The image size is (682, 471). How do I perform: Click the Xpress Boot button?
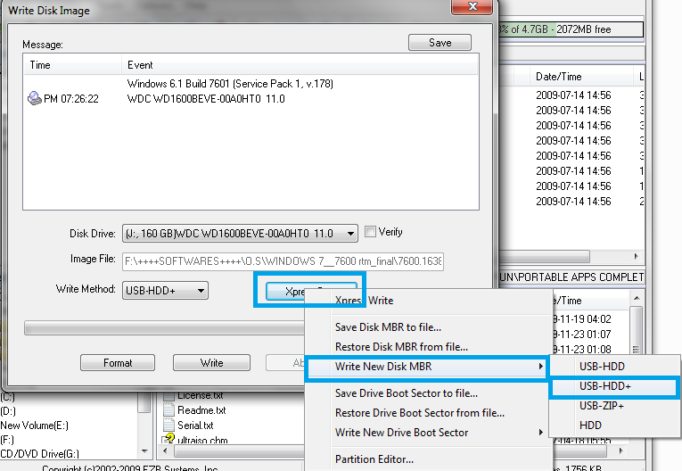click(311, 291)
